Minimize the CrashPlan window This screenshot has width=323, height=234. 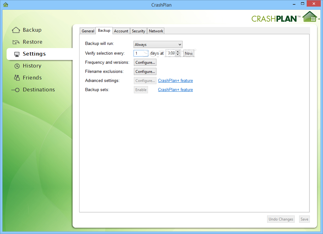294,4
